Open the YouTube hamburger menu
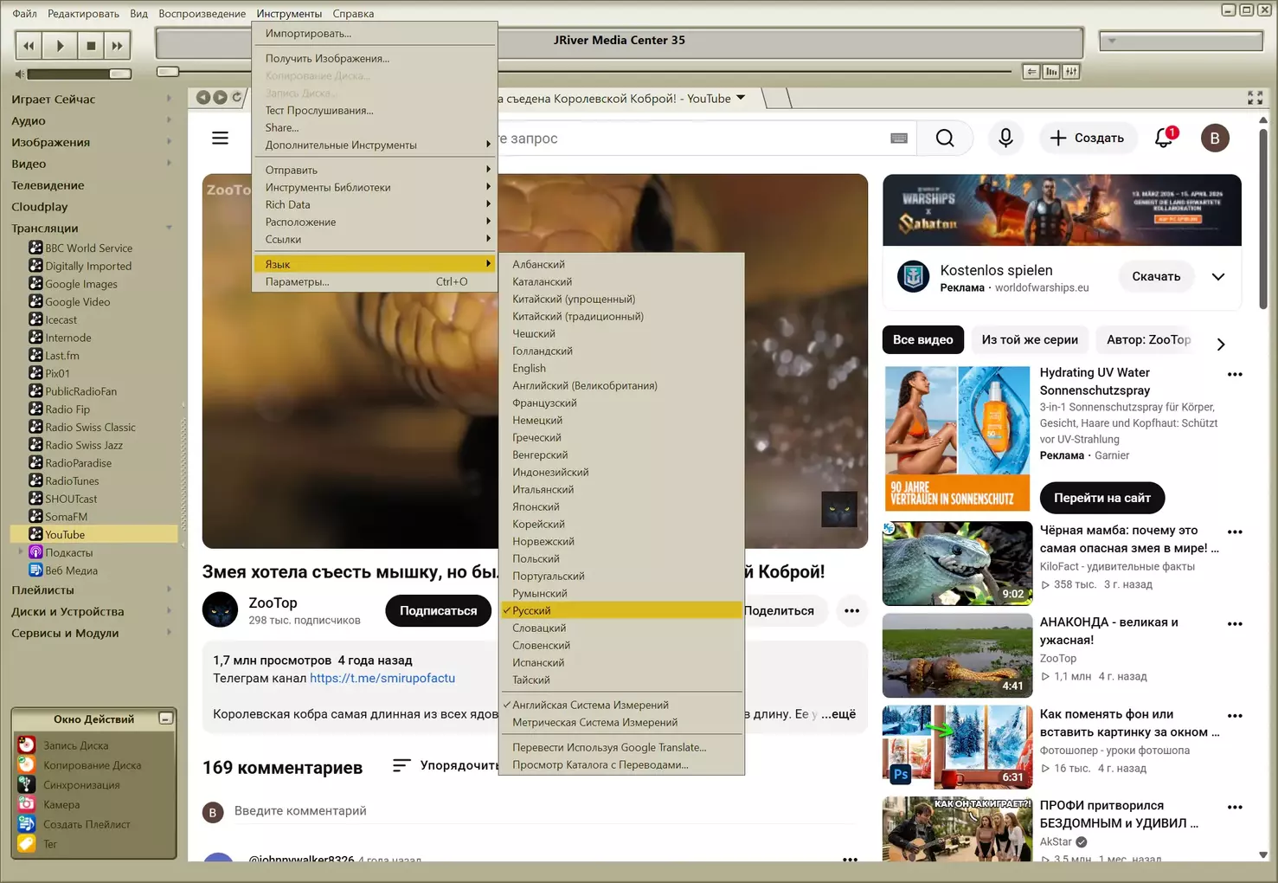The width and height of the screenshot is (1278, 883). click(221, 139)
